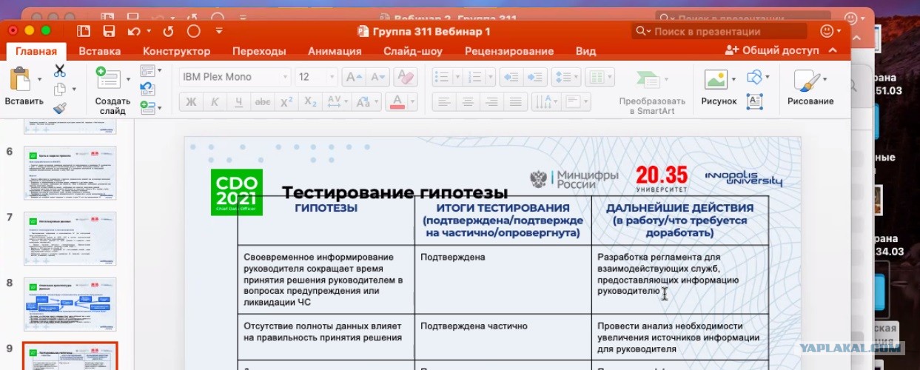The height and width of the screenshot is (370, 920).
Task: Click the Paste clipboard icon
Action: click(20, 79)
